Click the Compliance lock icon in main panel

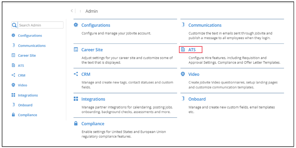[x=76, y=124]
